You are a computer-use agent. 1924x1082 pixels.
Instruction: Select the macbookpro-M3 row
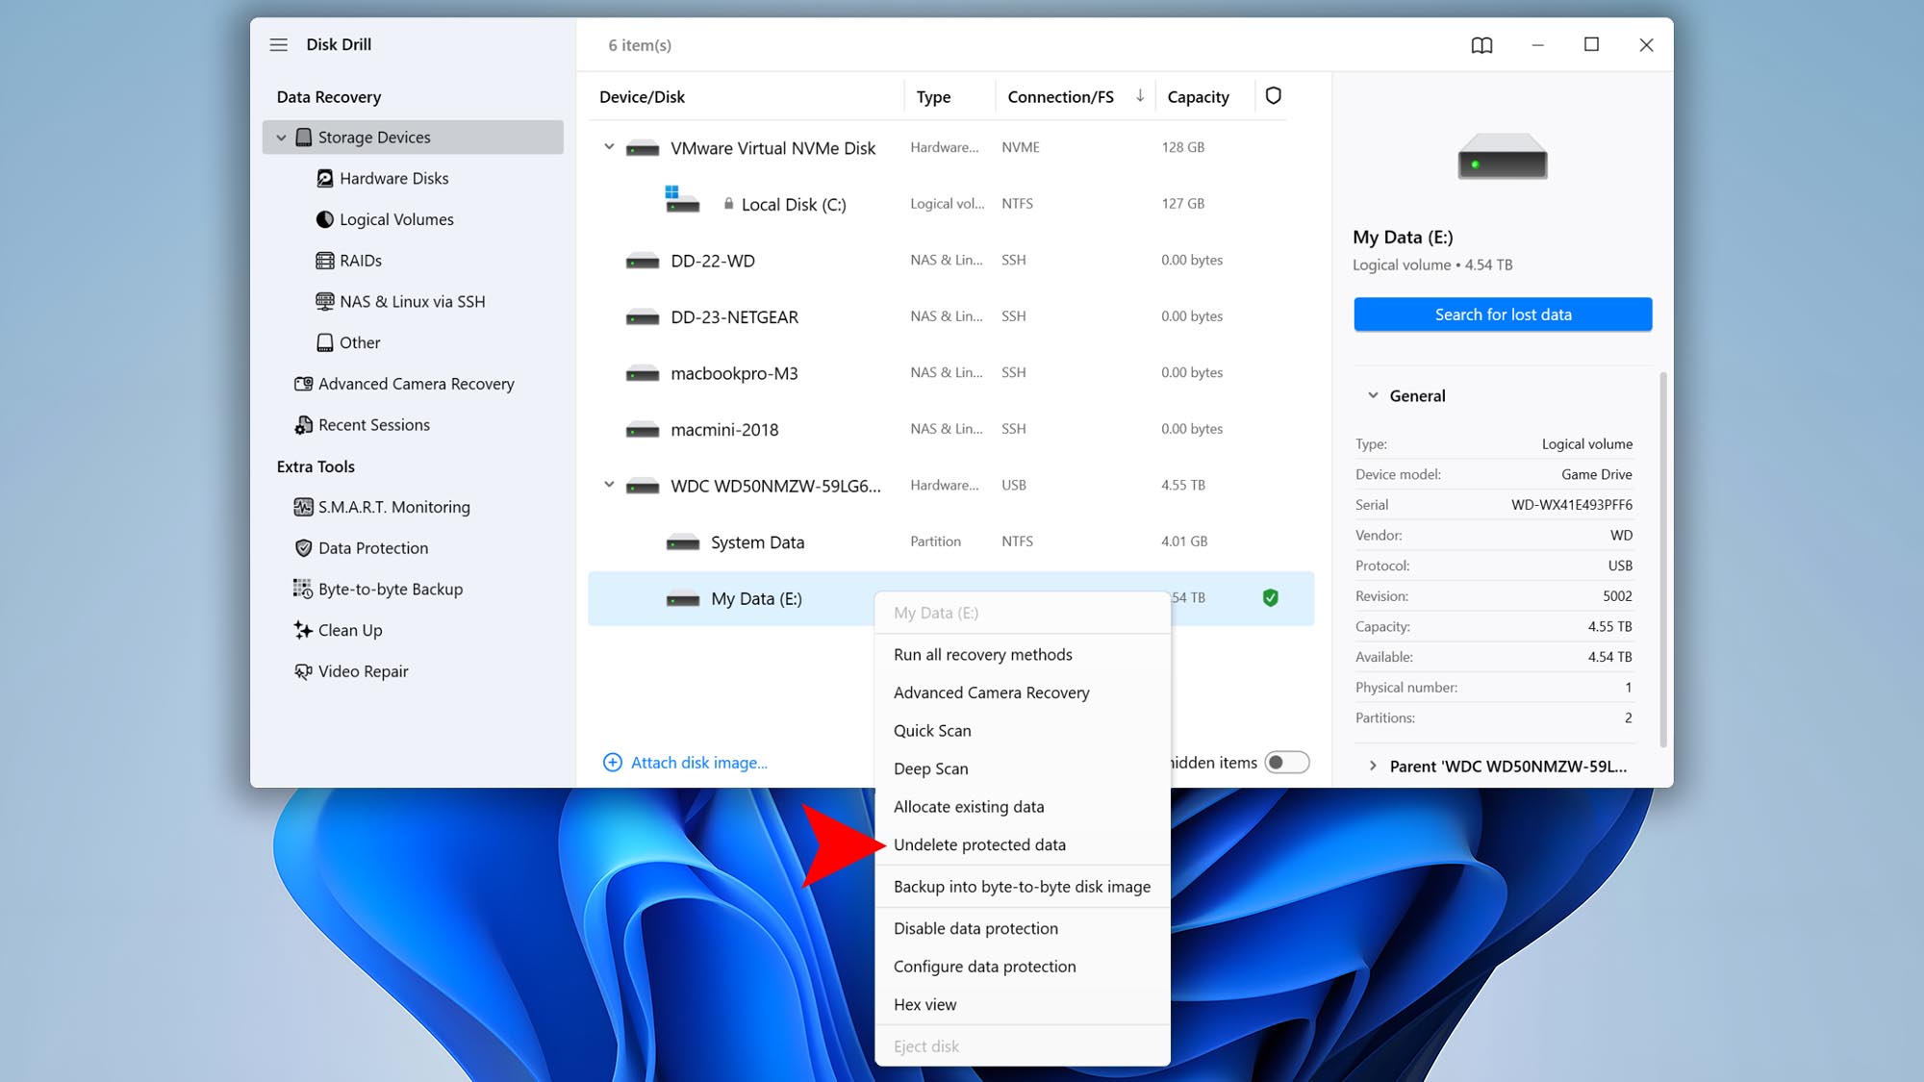click(x=950, y=373)
